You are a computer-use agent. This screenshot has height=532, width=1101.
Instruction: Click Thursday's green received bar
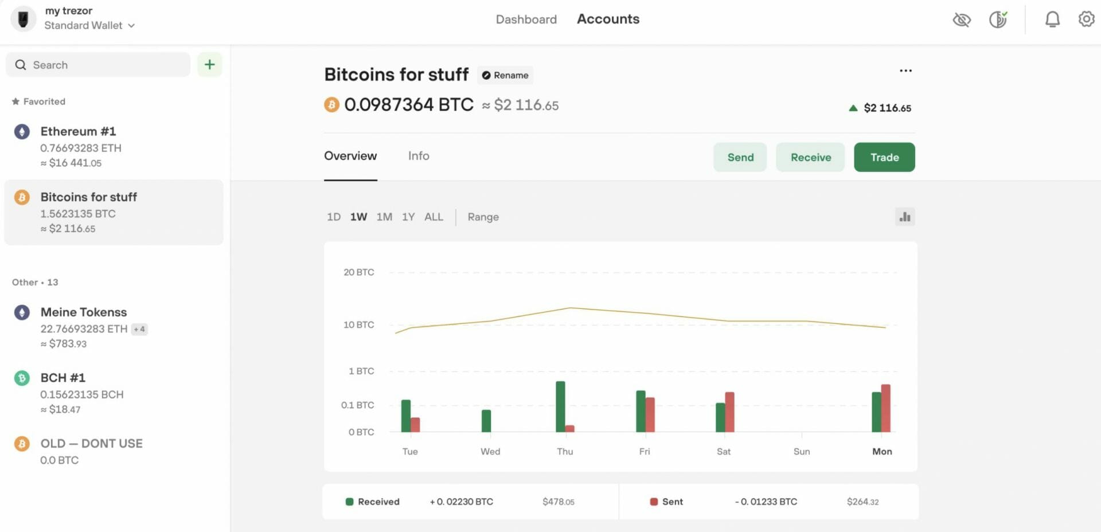point(560,406)
